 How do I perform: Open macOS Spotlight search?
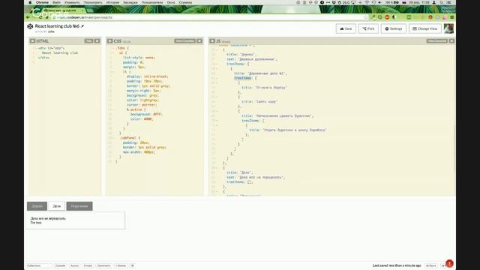pos(442,2)
